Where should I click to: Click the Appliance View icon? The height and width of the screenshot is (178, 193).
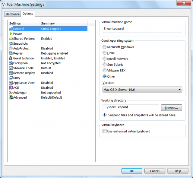pos(11,83)
